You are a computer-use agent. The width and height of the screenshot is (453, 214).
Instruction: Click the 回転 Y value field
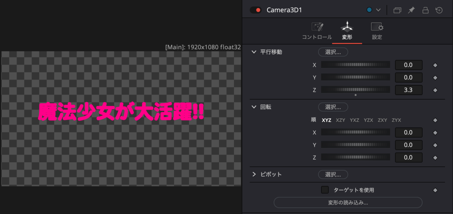pos(408,145)
